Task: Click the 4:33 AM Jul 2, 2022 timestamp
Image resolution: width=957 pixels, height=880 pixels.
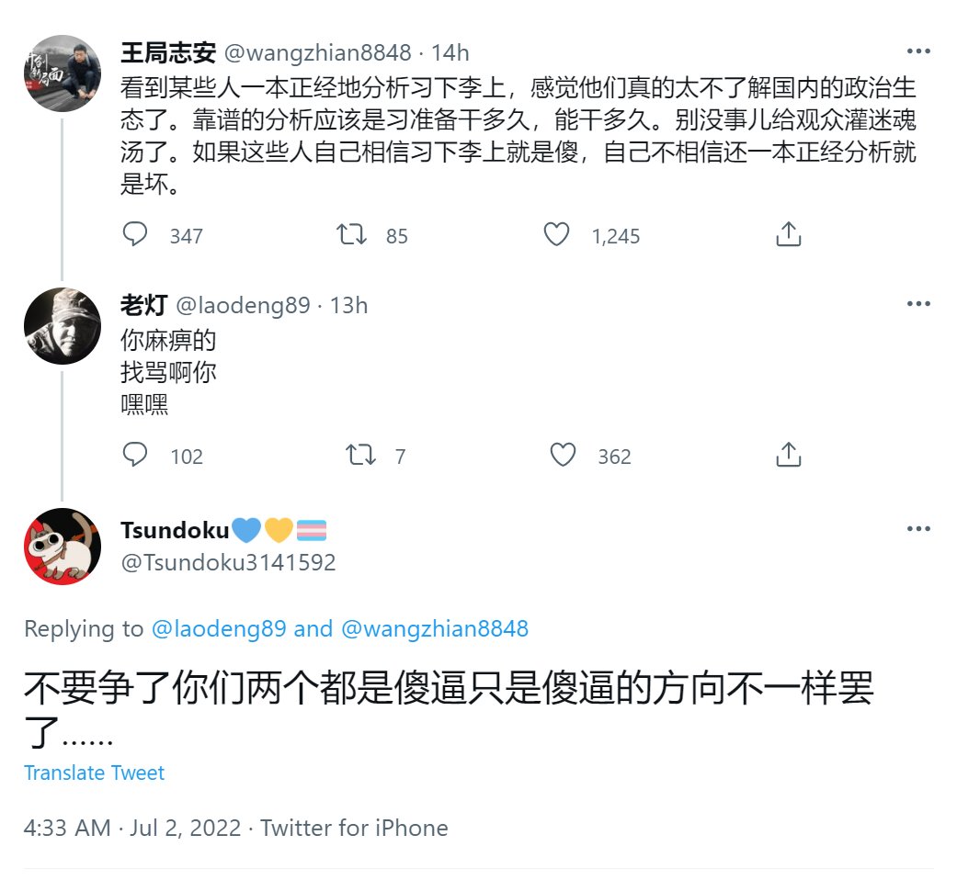Action: click(x=133, y=828)
